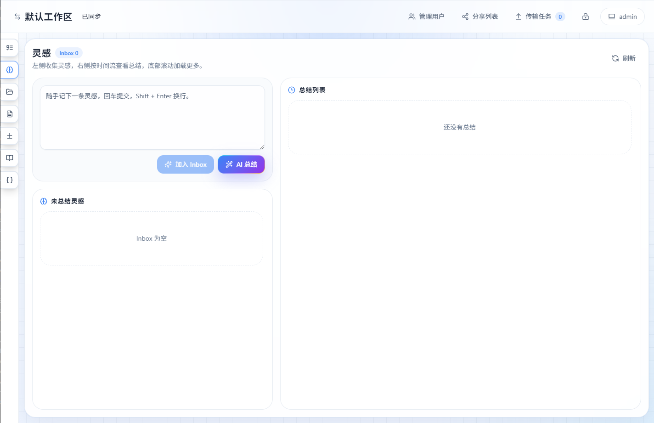This screenshot has width=654, height=423.
Task: Open 分享列表 share list
Action: pos(480,17)
